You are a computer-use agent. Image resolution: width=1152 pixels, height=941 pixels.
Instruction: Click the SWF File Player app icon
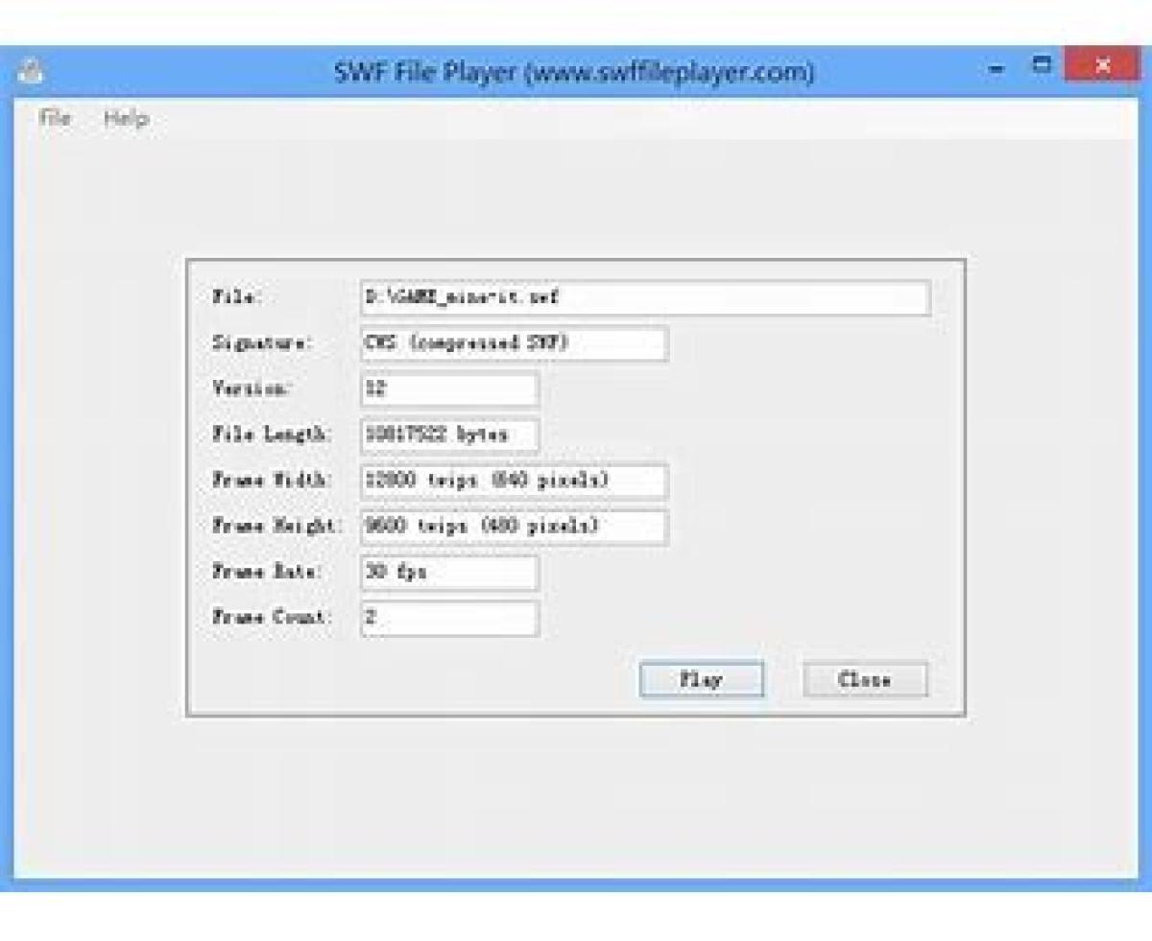(x=33, y=72)
